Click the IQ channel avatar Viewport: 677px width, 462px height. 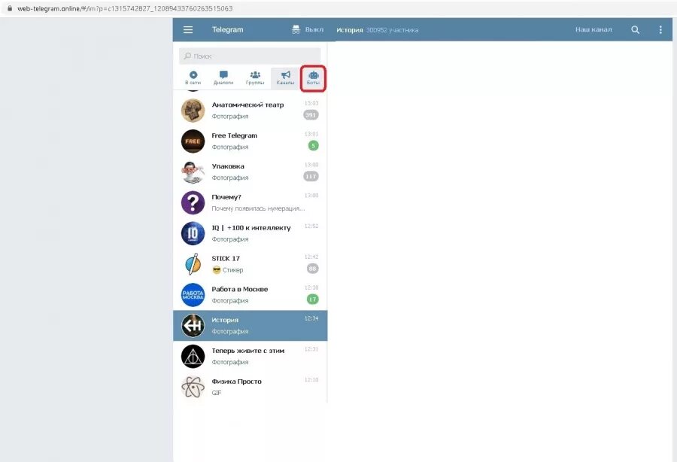(193, 233)
